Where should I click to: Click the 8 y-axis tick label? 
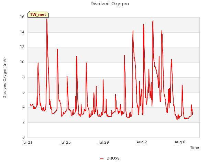pyautogui.click(x=23, y=77)
